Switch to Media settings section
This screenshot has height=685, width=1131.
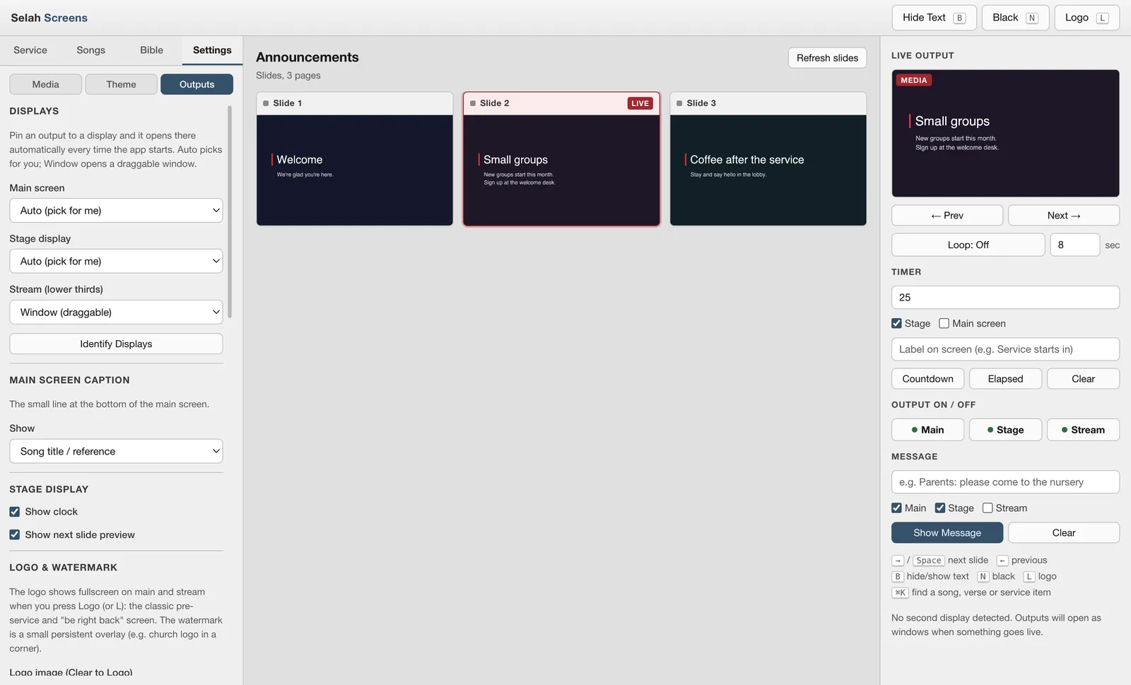coord(46,84)
